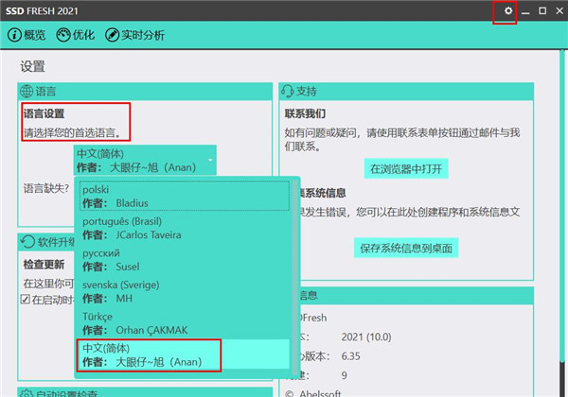The width and height of the screenshot is (568, 397).
Task: Click the 概览 info icon
Action: coord(14,35)
